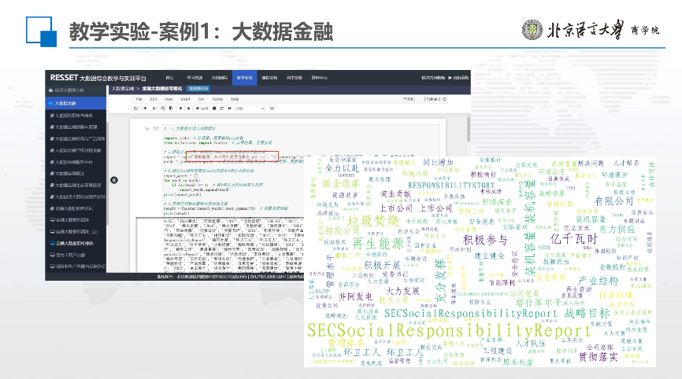The width and height of the screenshot is (682, 379).
Task: Click the blue button beside the breadcrumb title
Action: [x=196, y=89]
